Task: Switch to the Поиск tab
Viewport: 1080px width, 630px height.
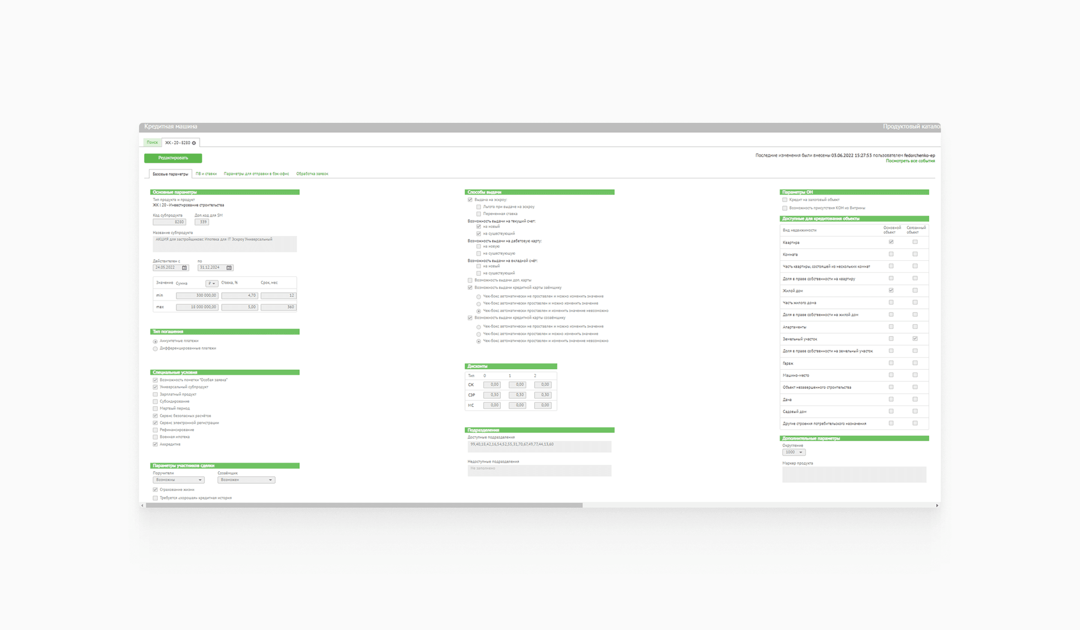Action: tap(152, 143)
